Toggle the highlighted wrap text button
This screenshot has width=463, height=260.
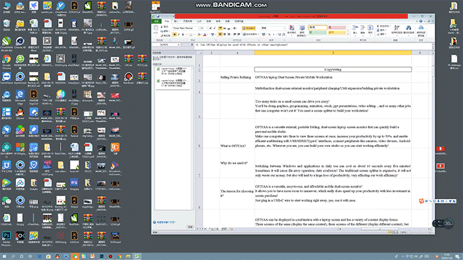coord(248,29)
